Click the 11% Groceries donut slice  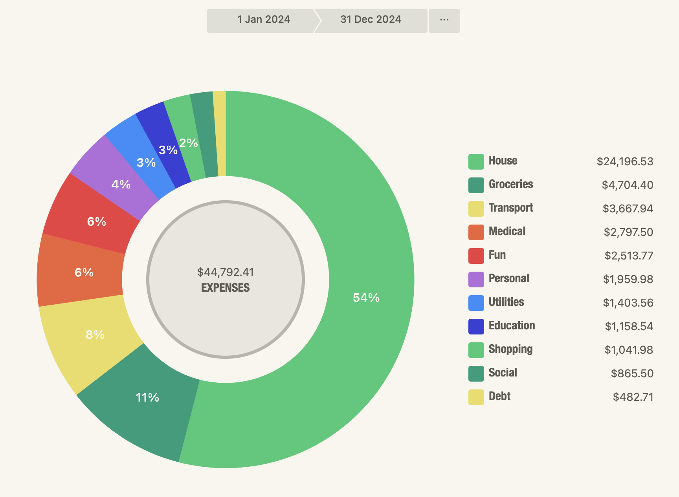pos(147,398)
